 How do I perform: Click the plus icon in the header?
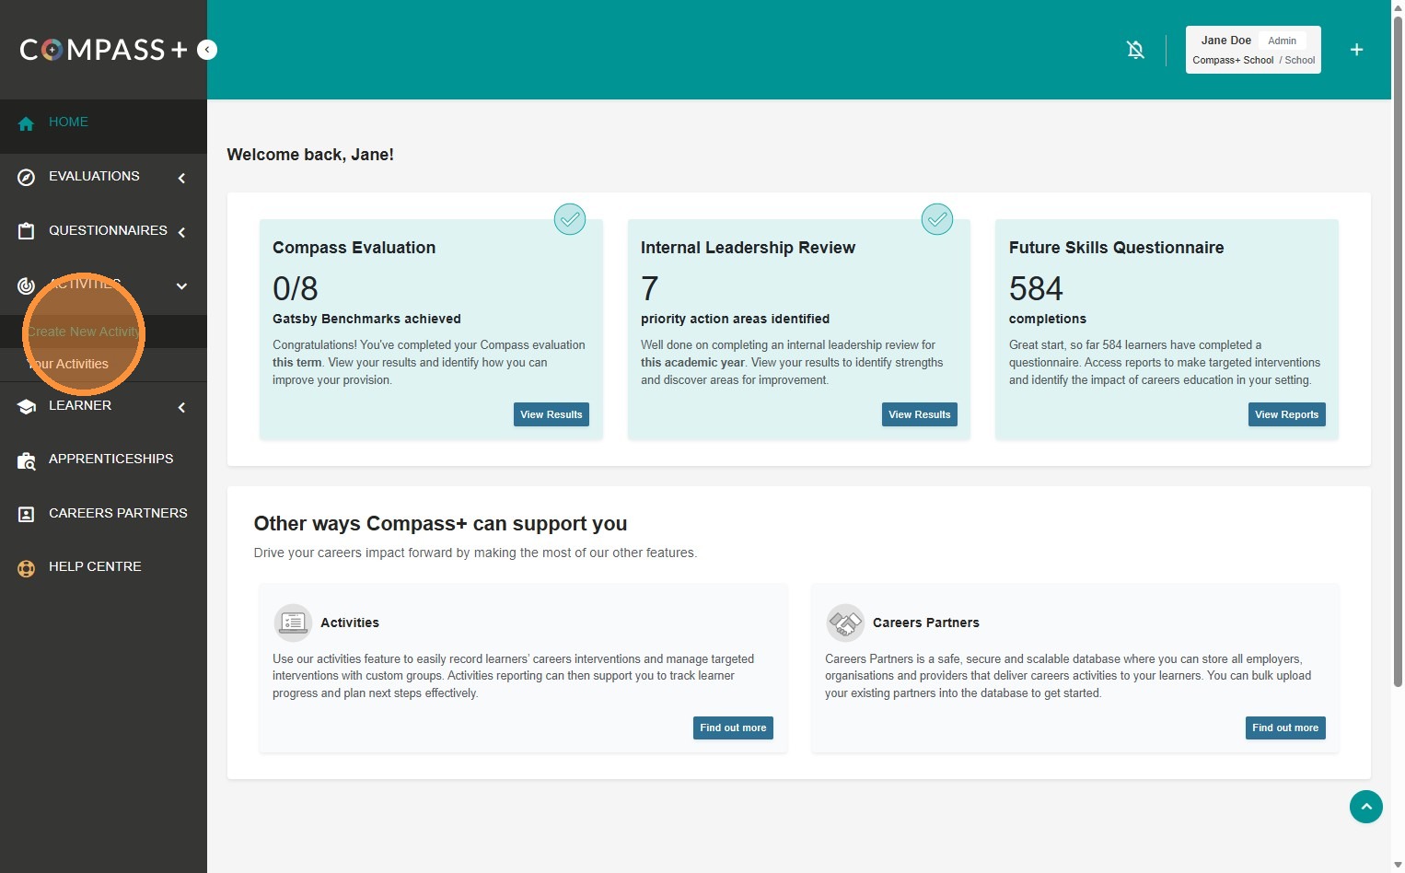click(1356, 50)
